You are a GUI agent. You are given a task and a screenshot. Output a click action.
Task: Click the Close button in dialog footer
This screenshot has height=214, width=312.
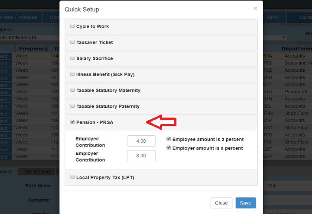coord(221,203)
